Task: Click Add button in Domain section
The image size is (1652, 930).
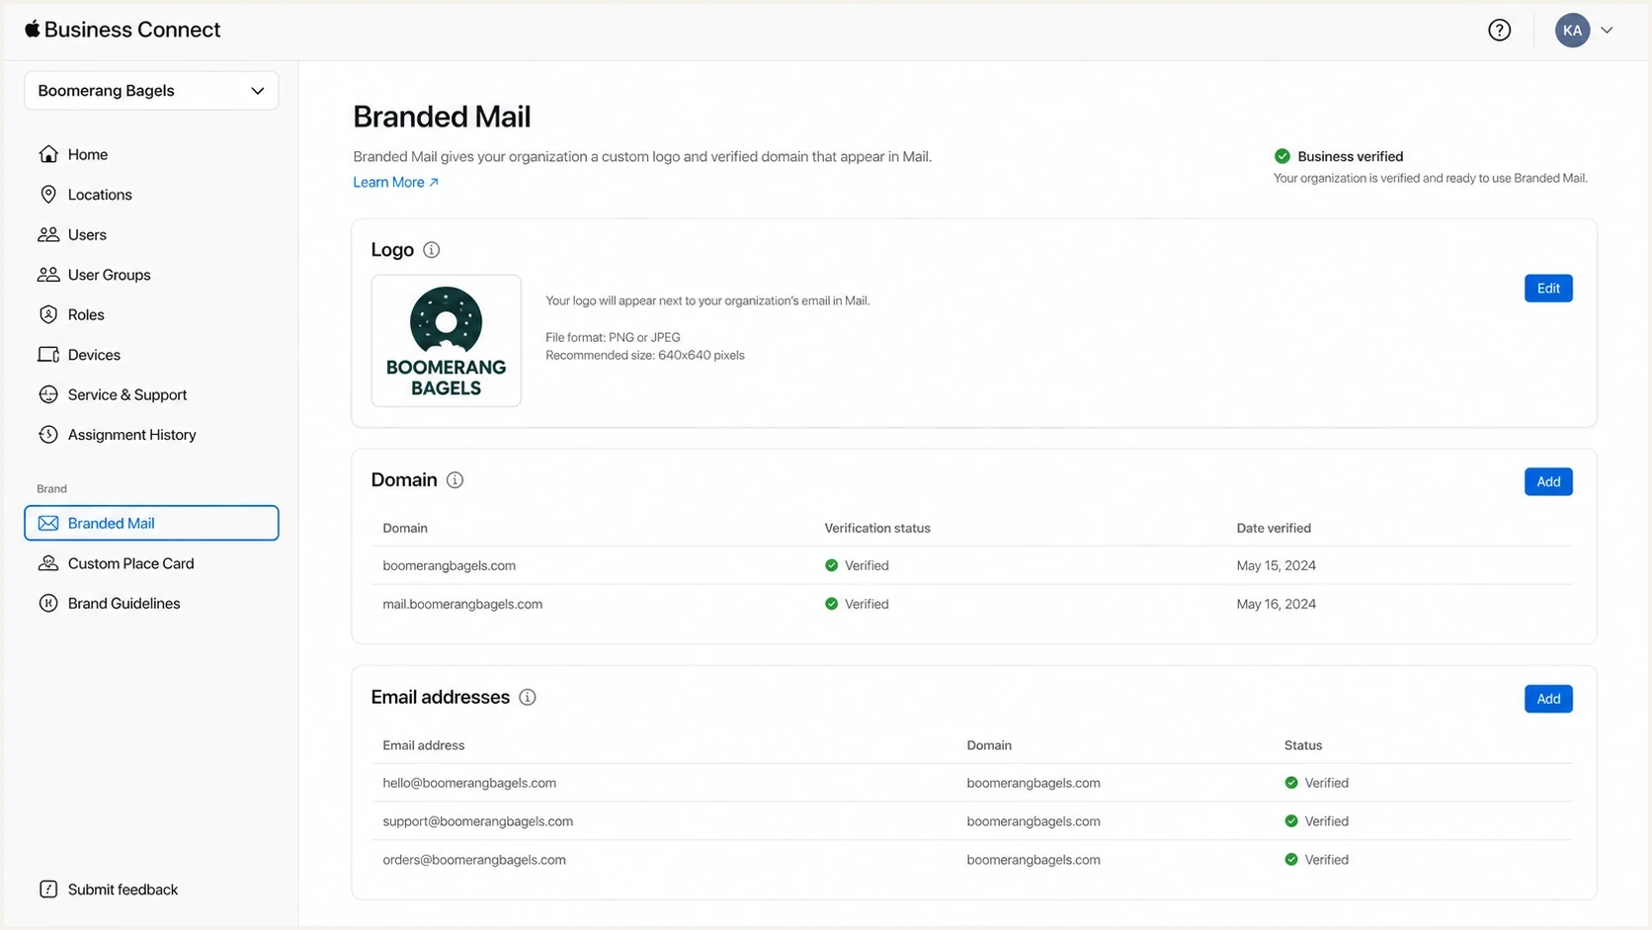Action: pos(1548,481)
